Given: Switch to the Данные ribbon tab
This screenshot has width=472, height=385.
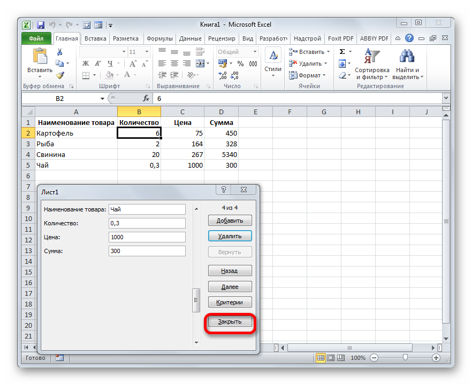Looking at the screenshot, I should click(191, 38).
